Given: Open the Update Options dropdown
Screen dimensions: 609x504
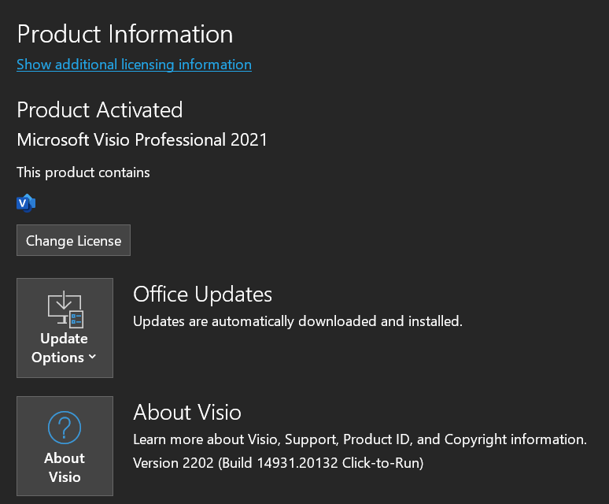Looking at the screenshot, I should [x=65, y=328].
